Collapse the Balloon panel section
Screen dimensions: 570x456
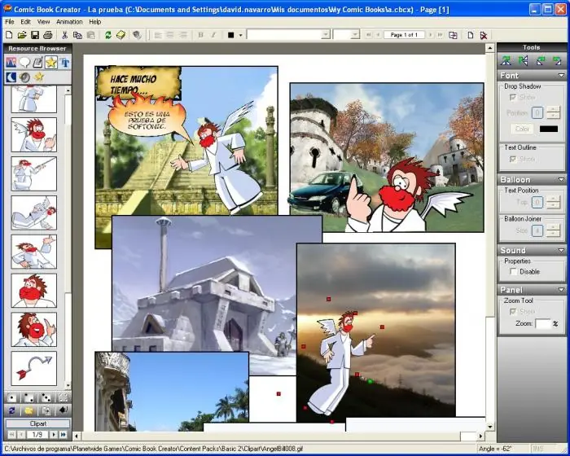tap(561, 179)
